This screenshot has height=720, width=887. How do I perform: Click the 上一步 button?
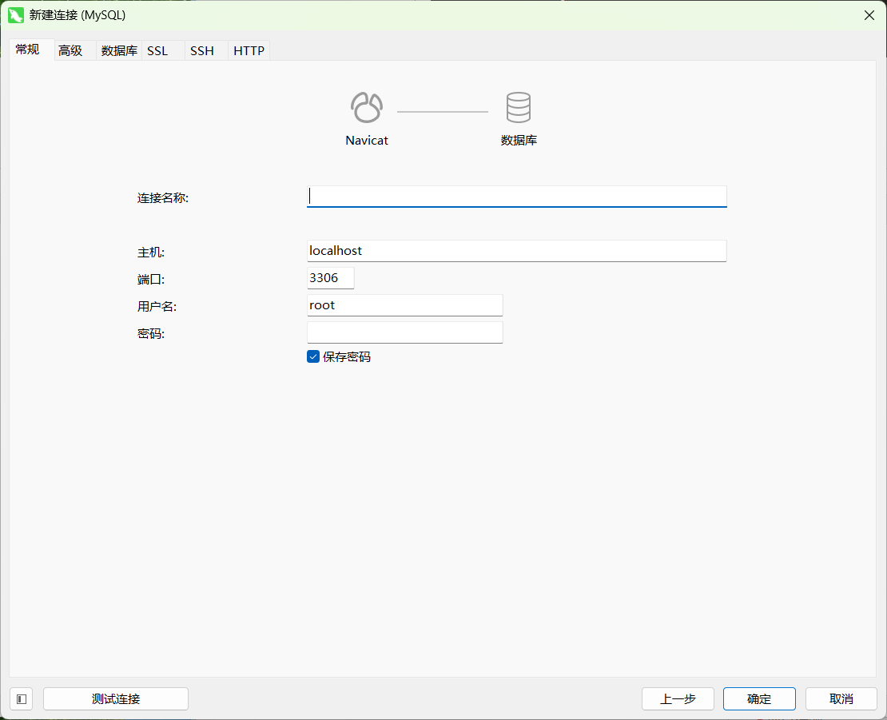point(678,698)
